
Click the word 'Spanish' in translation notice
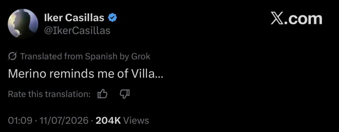pos(101,57)
